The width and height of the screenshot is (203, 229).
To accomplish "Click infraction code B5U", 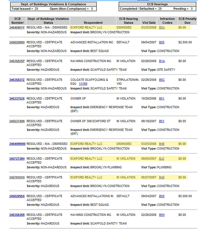I will [162, 27].
